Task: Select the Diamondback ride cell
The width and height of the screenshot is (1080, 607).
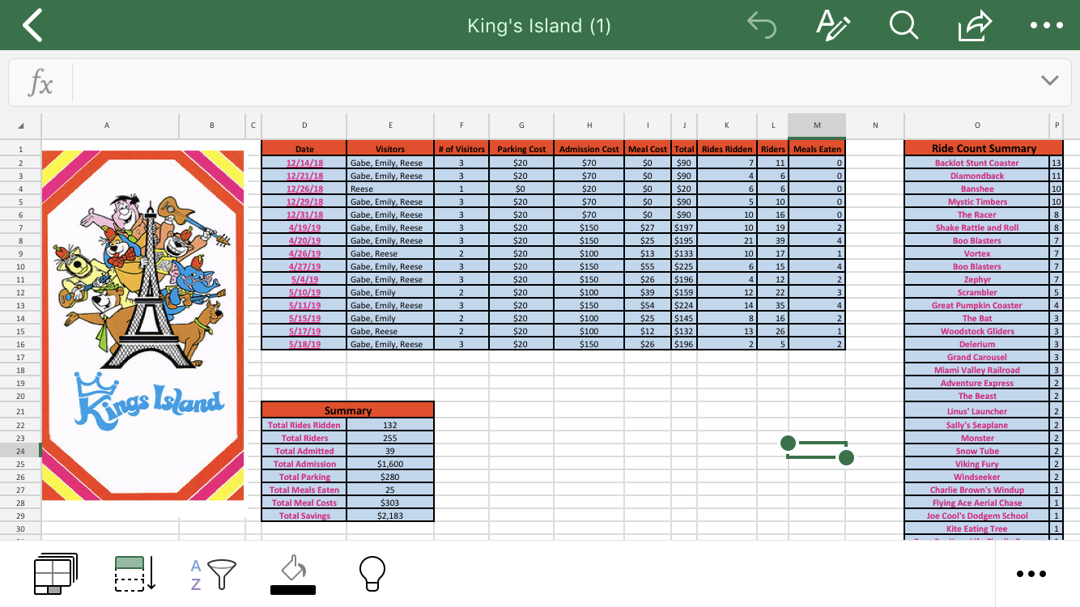Action: click(977, 176)
